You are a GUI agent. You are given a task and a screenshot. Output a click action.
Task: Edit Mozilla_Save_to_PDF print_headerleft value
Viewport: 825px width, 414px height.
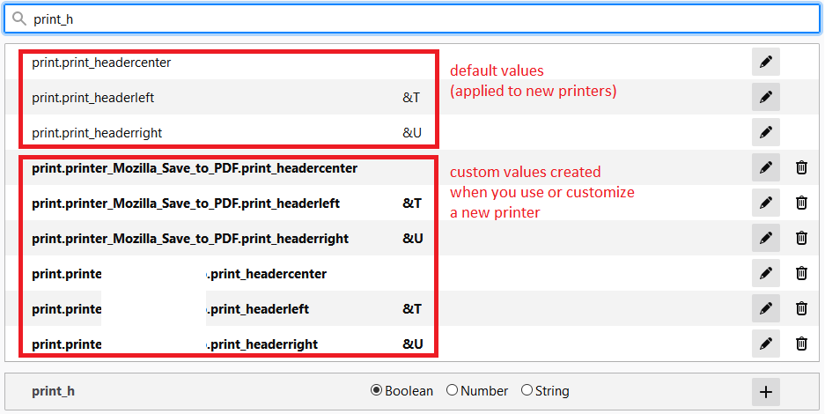point(766,203)
